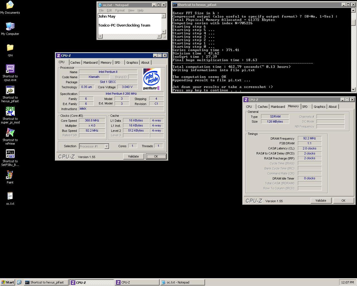
Task: Click the hexus_pifast console title bar icon
Action: 175,5
